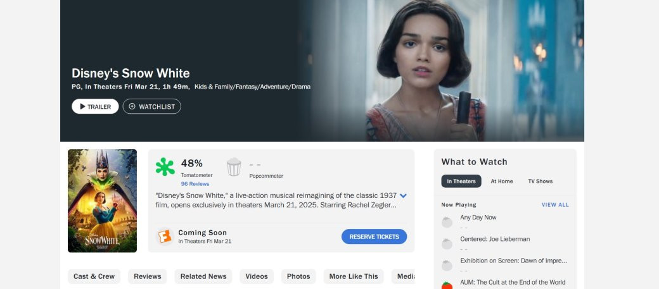Go to More Like This section

click(x=353, y=276)
